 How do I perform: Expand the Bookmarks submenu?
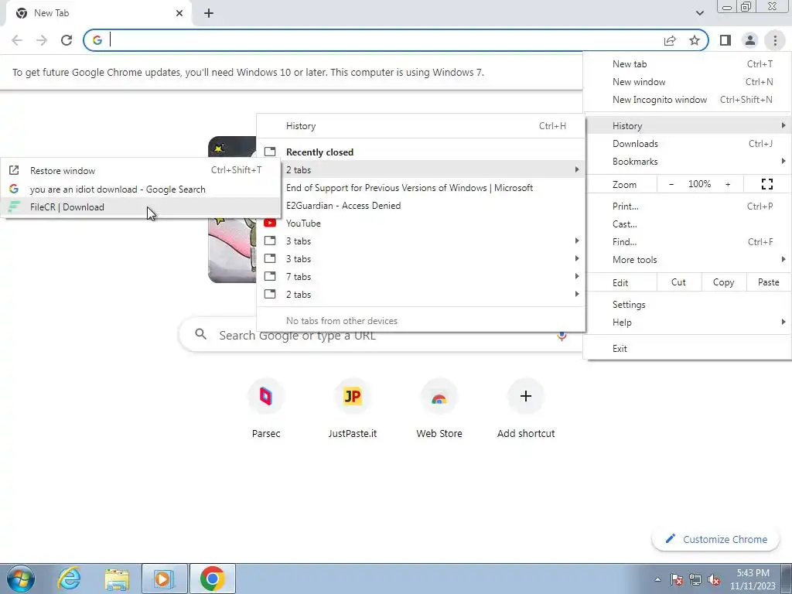[x=688, y=162]
